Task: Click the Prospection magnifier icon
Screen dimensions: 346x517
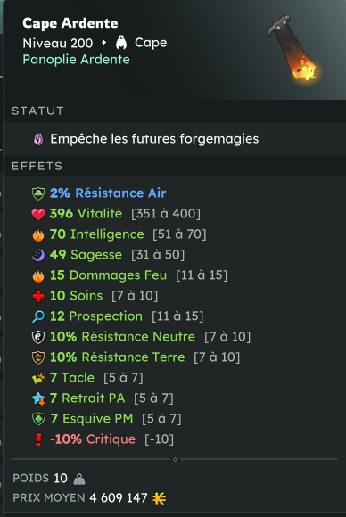Action: [x=38, y=316]
